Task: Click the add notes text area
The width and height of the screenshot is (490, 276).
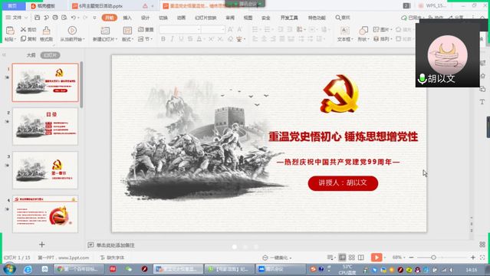Action: pyautogui.click(x=115, y=245)
